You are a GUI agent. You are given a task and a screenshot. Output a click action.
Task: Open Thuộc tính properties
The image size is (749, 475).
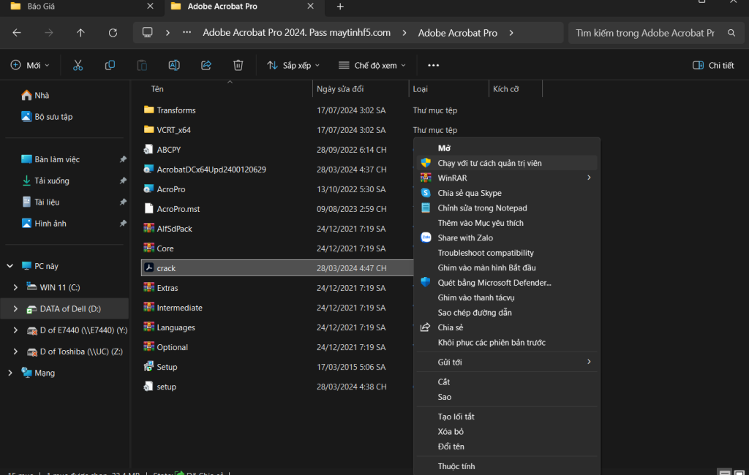[507, 466]
